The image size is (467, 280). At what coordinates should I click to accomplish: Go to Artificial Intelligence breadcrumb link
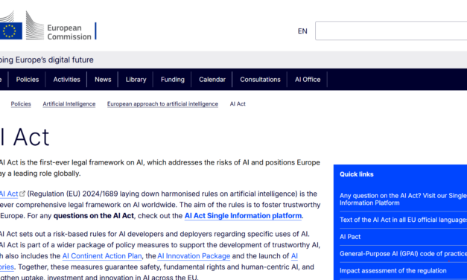coord(69,104)
